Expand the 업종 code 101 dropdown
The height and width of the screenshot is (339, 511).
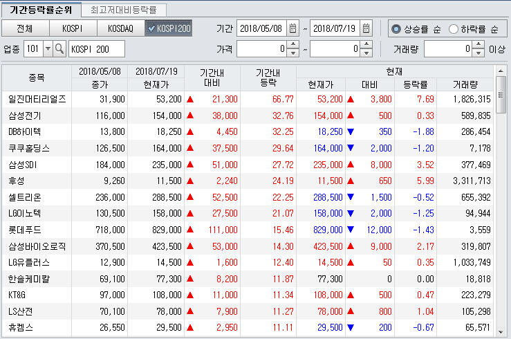pyautogui.click(x=47, y=49)
